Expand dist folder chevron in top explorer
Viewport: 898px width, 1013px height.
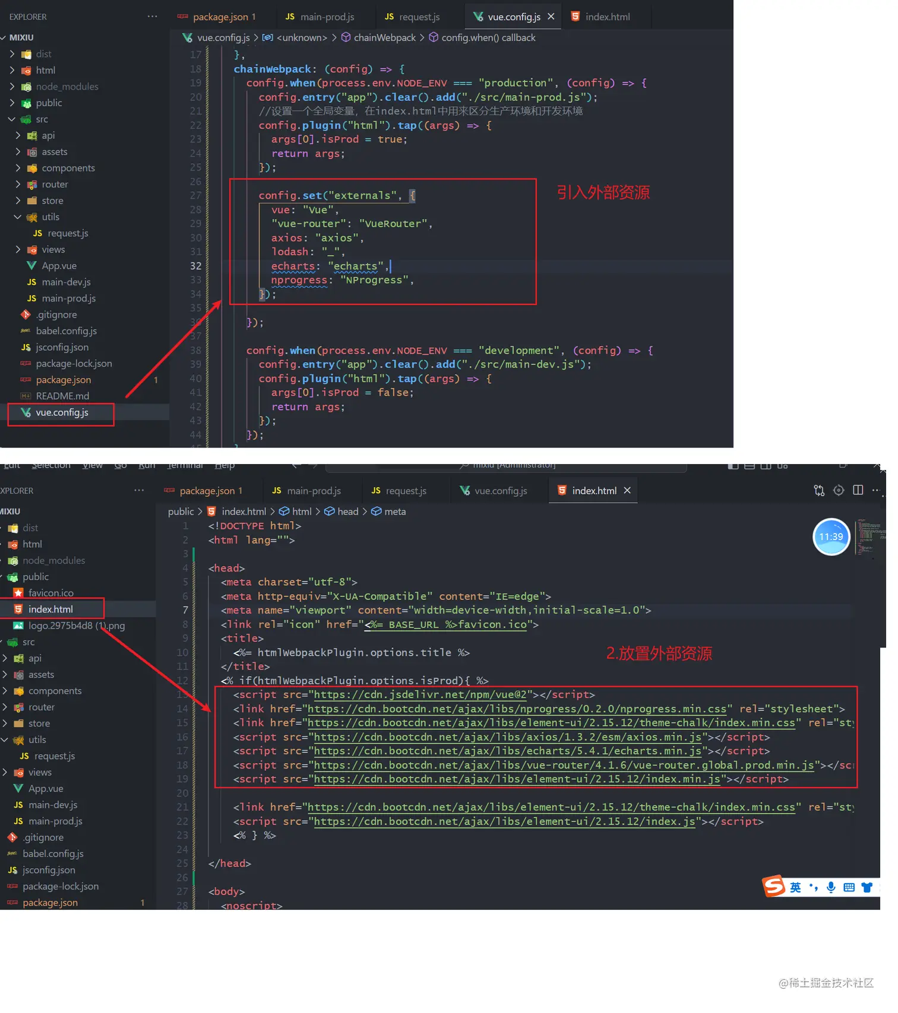click(x=12, y=54)
